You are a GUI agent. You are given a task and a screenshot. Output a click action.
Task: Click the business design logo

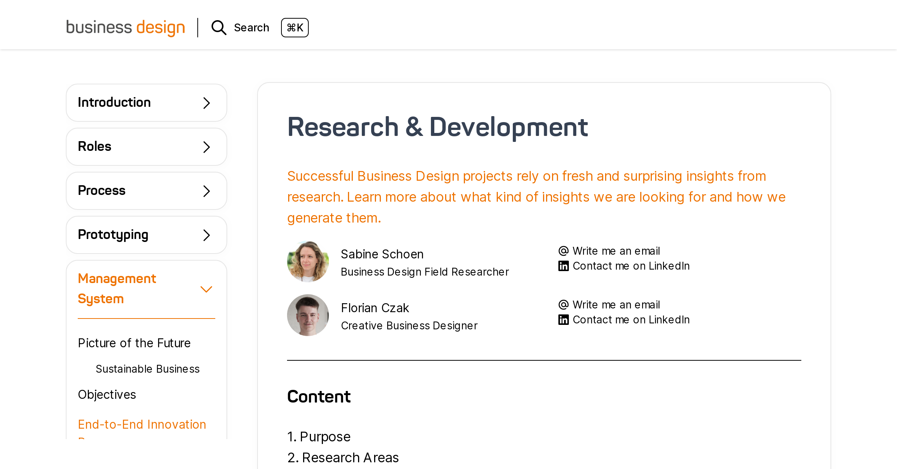(x=126, y=27)
